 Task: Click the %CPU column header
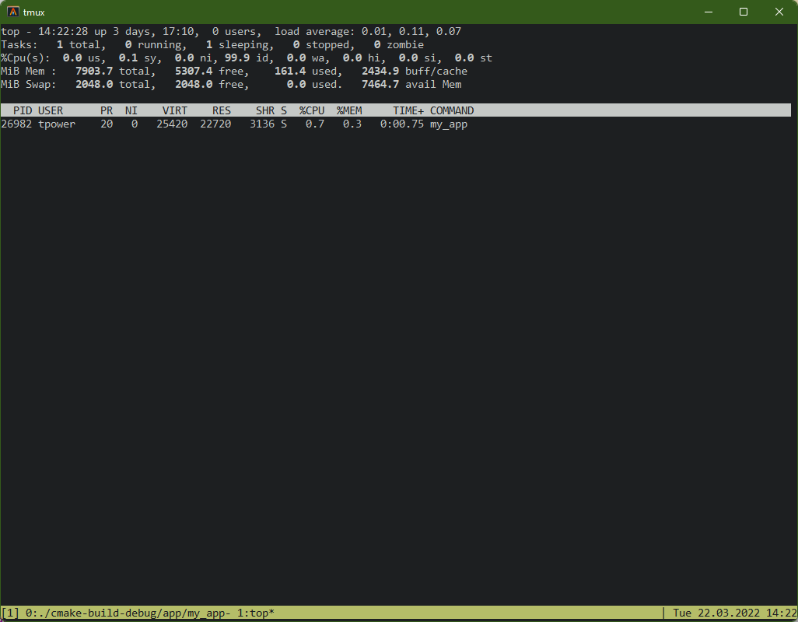312,110
